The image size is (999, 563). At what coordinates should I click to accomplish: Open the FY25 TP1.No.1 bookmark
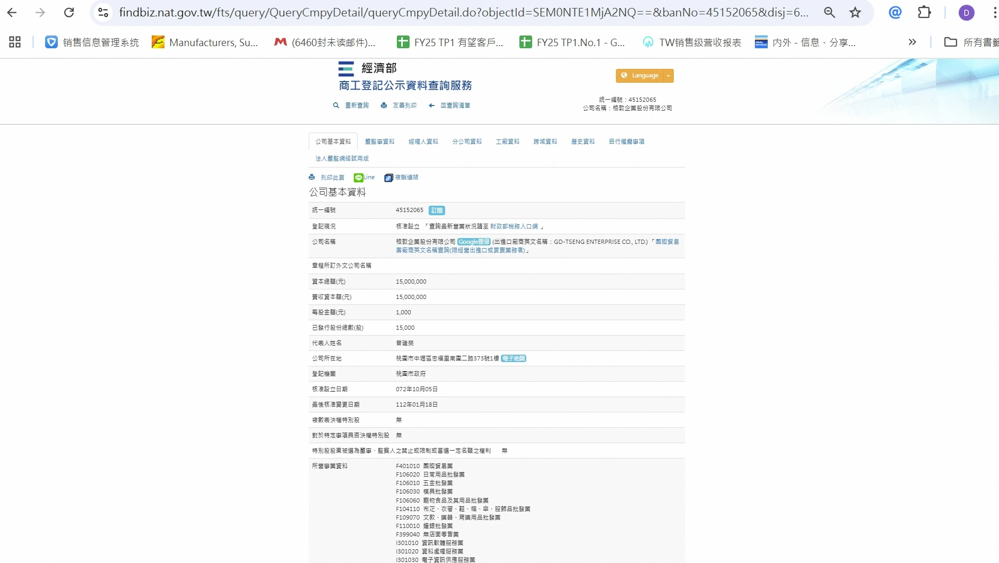572,42
